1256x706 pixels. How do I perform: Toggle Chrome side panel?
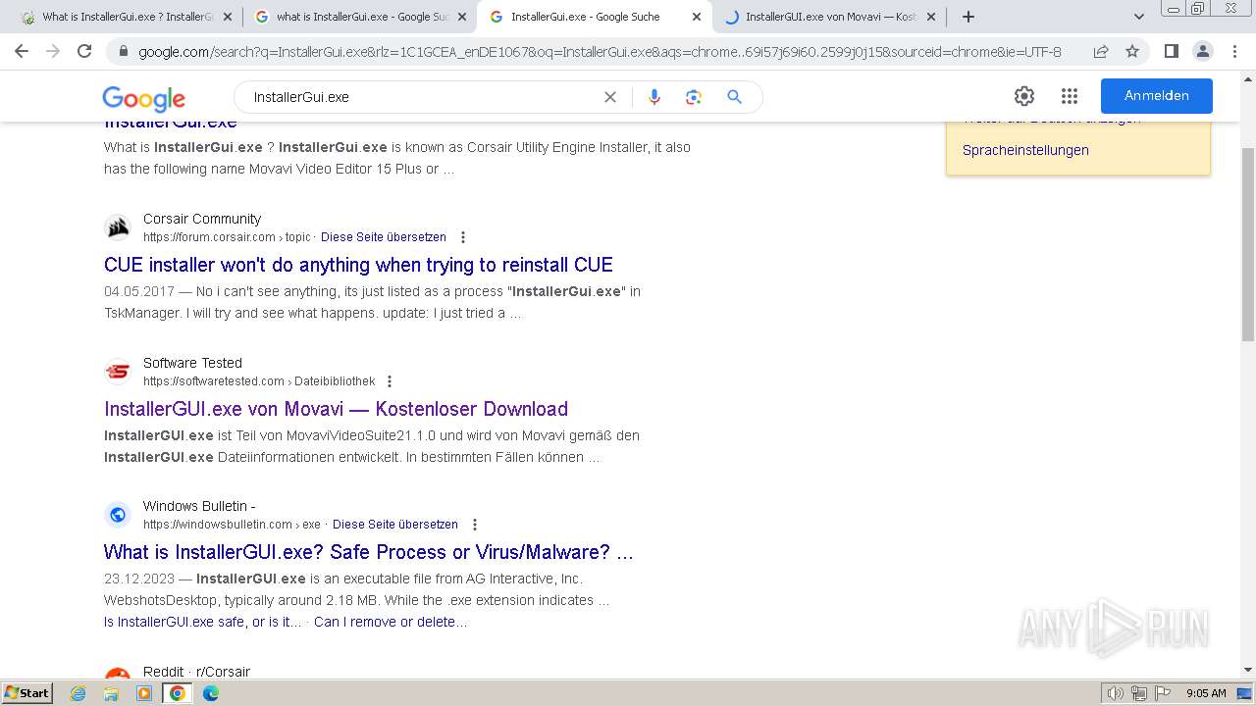1171,51
